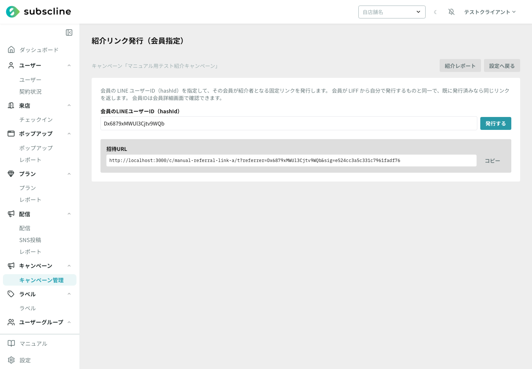Open チェックイン in the sidebar
Viewport: 532px width, 369px height.
(36, 120)
